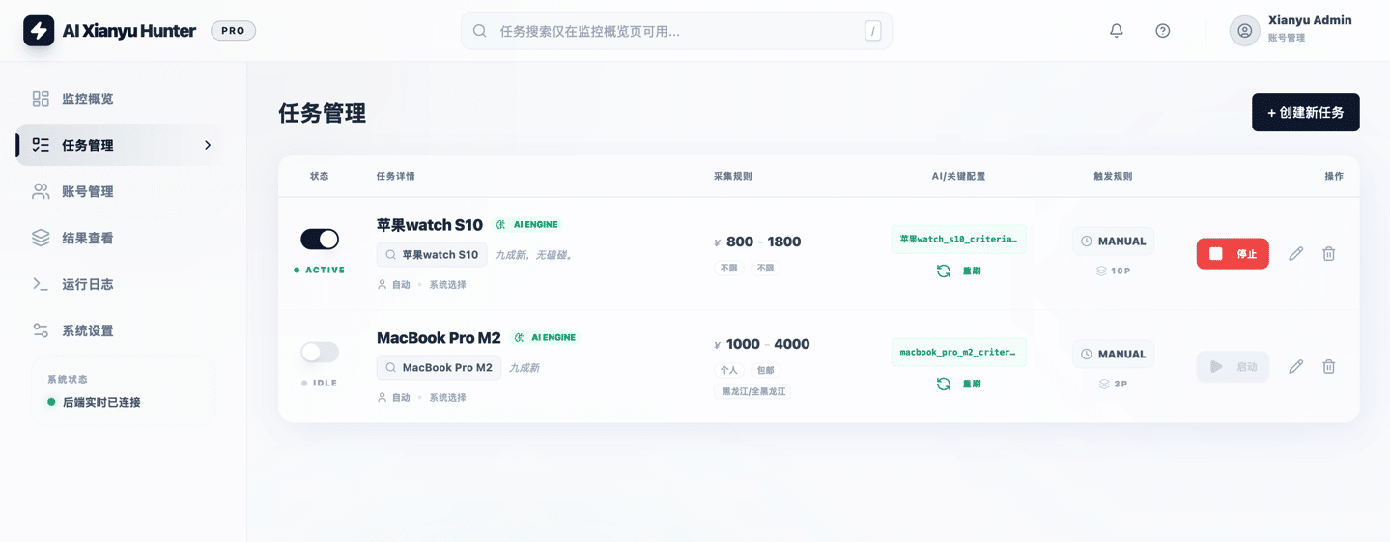Click the AI/关键配置 column header
1390x542 pixels.
[x=958, y=177]
